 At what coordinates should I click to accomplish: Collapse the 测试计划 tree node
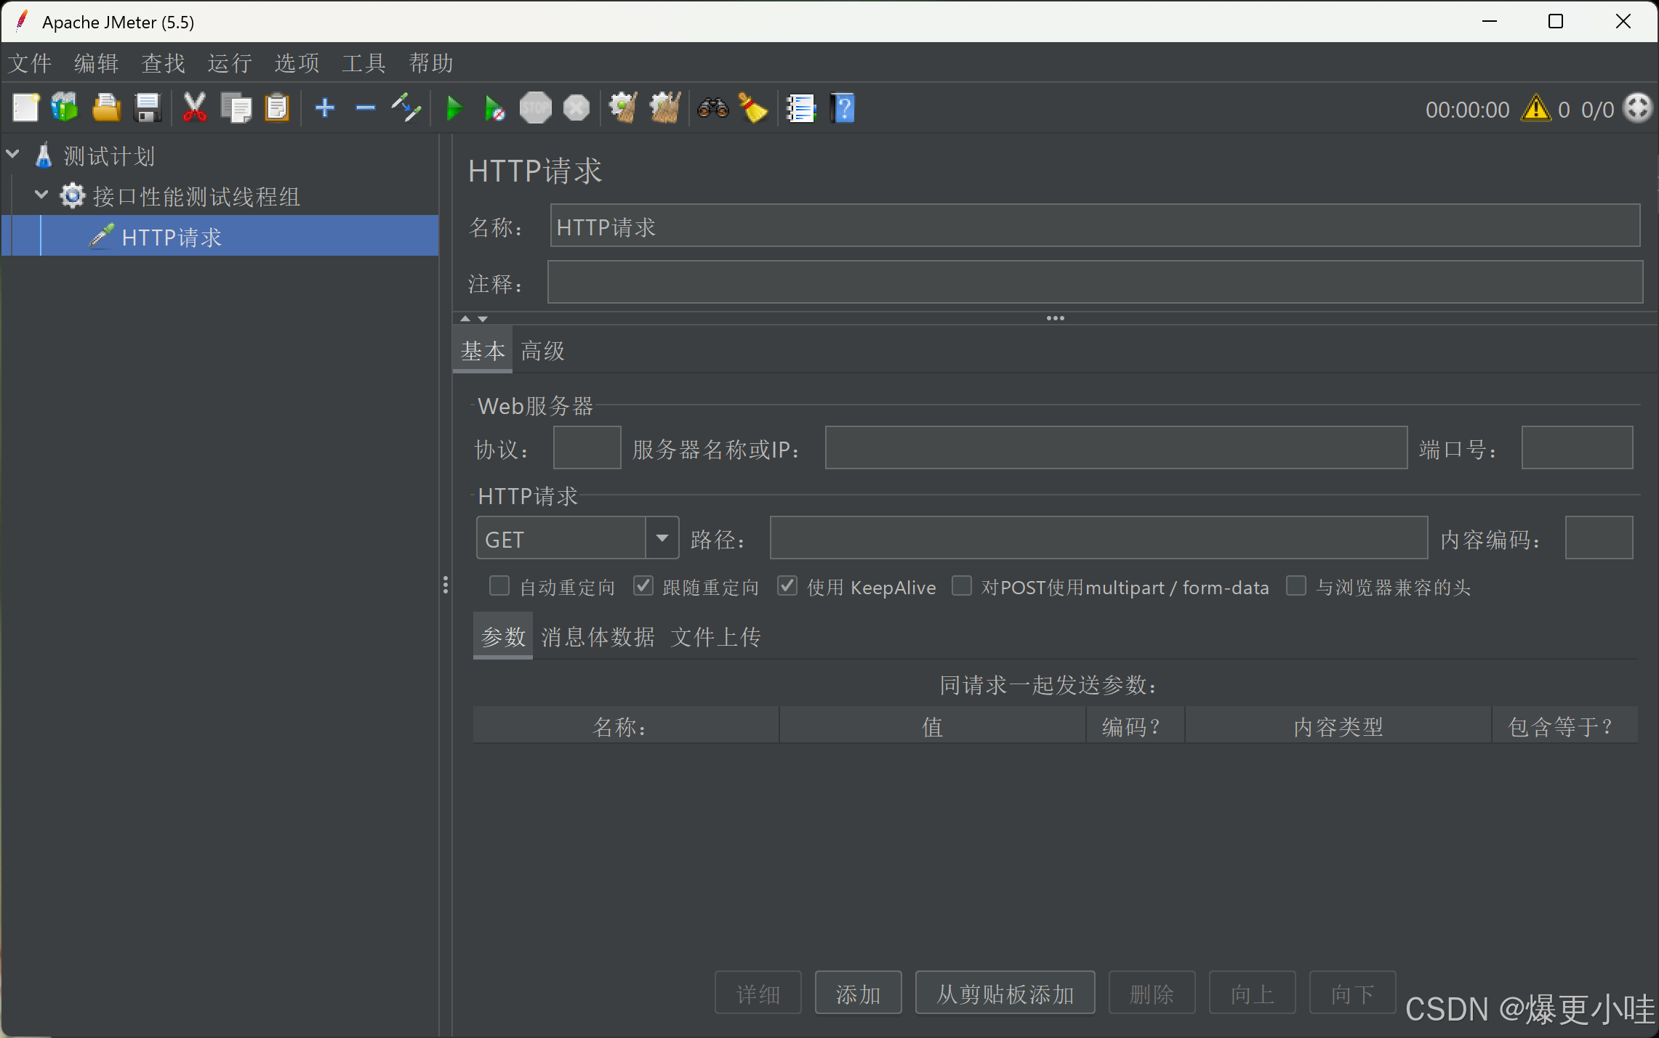click(13, 155)
